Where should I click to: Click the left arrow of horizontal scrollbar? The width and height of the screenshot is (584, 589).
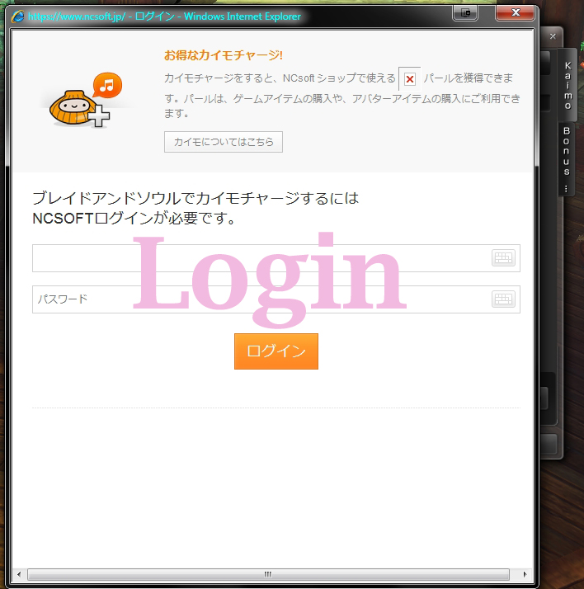(19, 574)
